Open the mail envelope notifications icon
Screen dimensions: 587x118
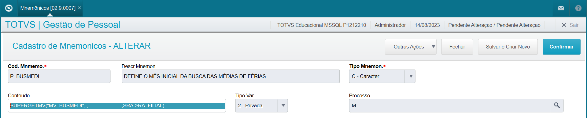(561, 8)
